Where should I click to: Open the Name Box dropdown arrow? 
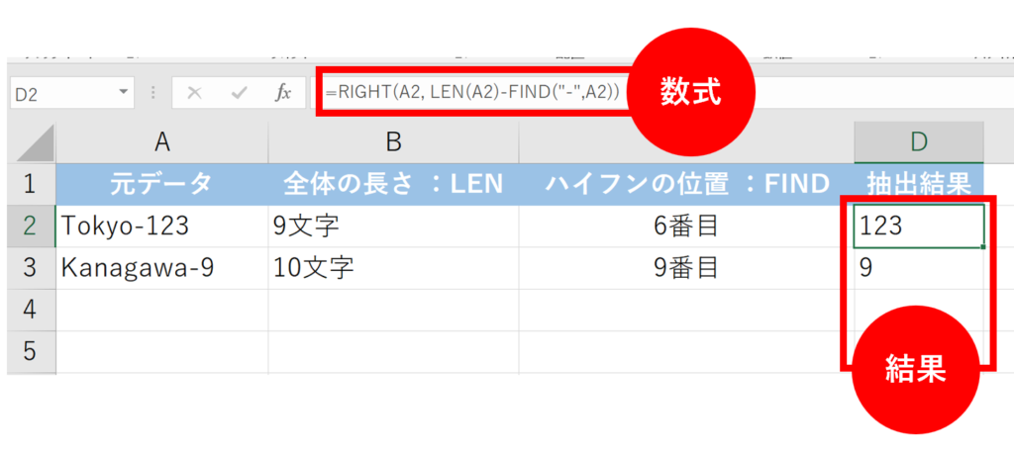pyautogui.click(x=124, y=93)
